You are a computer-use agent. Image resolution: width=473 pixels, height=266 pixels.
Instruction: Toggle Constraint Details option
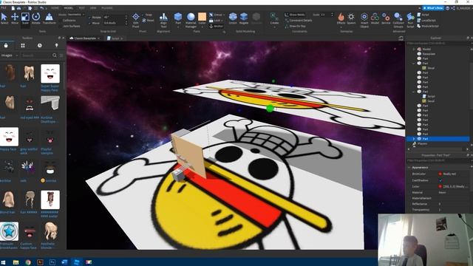pos(299,20)
